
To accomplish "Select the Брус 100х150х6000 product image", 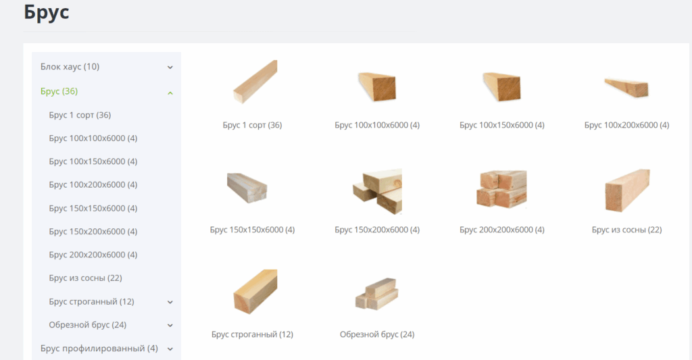I will tap(501, 86).
